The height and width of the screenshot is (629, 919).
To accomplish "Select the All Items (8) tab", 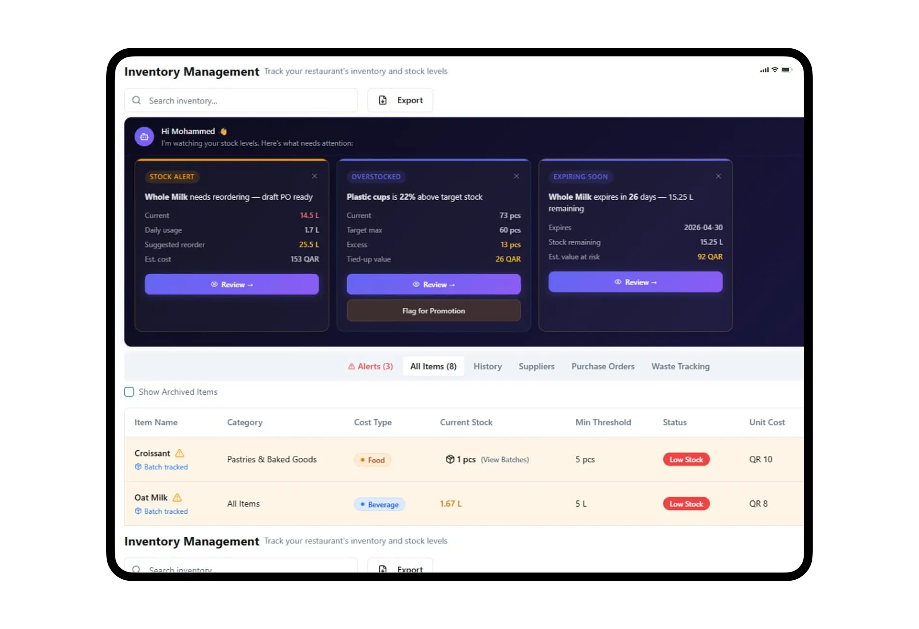I will (433, 367).
